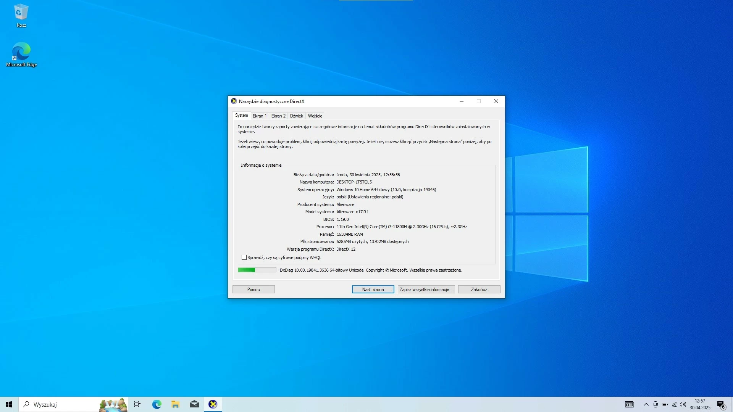Image resolution: width=733 pixels, height=412 pixels.
Task: Open the Microsoft Edge desktop shortcut
Action: [x=21, y=55]
